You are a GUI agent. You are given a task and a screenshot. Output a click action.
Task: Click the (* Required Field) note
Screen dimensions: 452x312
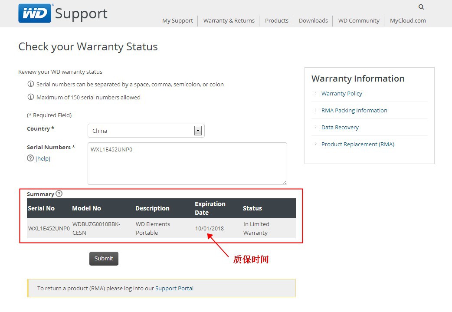pos(49,115)
